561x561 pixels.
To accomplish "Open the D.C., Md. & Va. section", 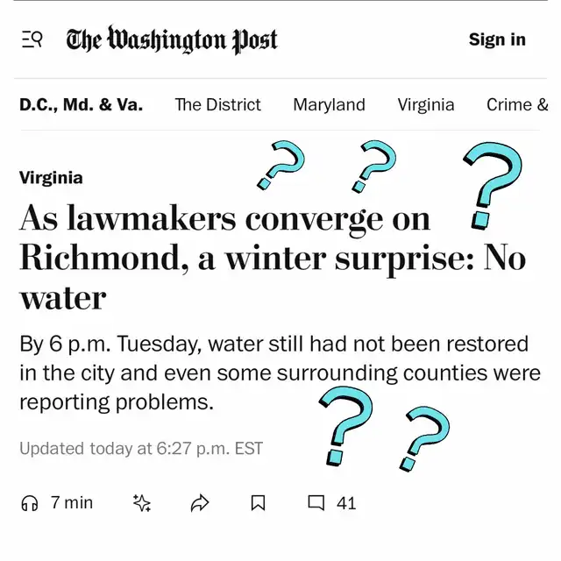I will pyautogui.click(x=82, y=104).
